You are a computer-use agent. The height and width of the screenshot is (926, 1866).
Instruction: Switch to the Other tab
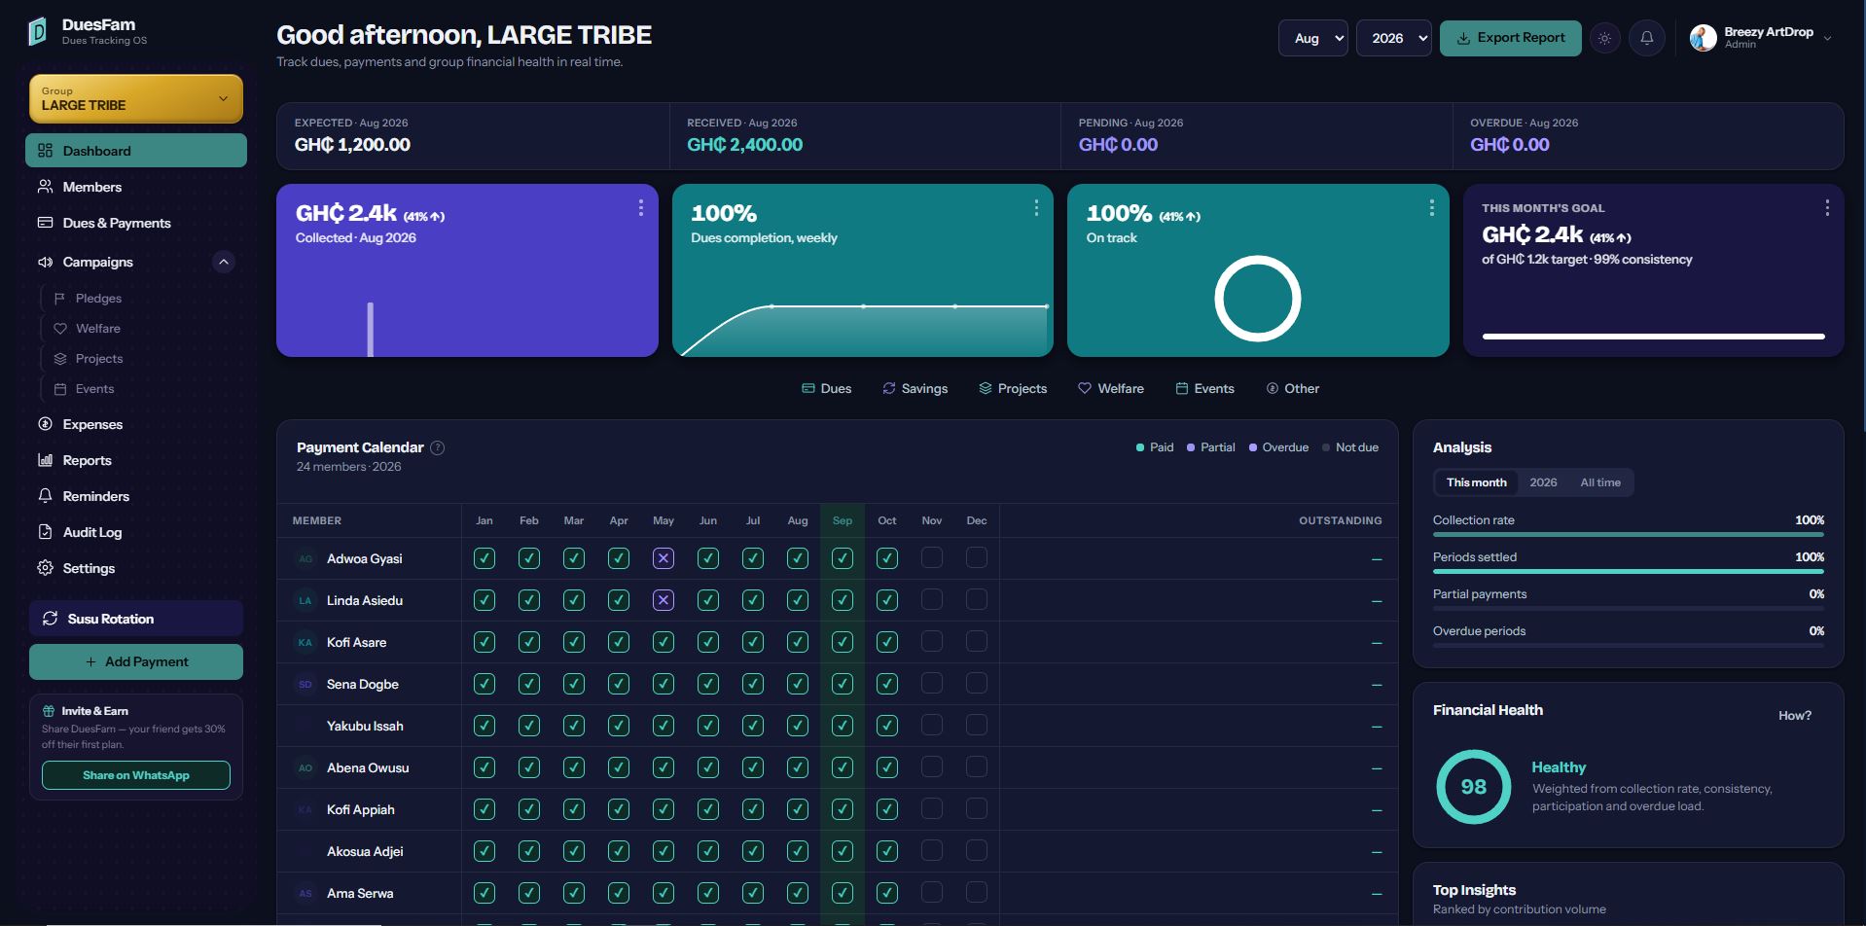click(1292, 388)
